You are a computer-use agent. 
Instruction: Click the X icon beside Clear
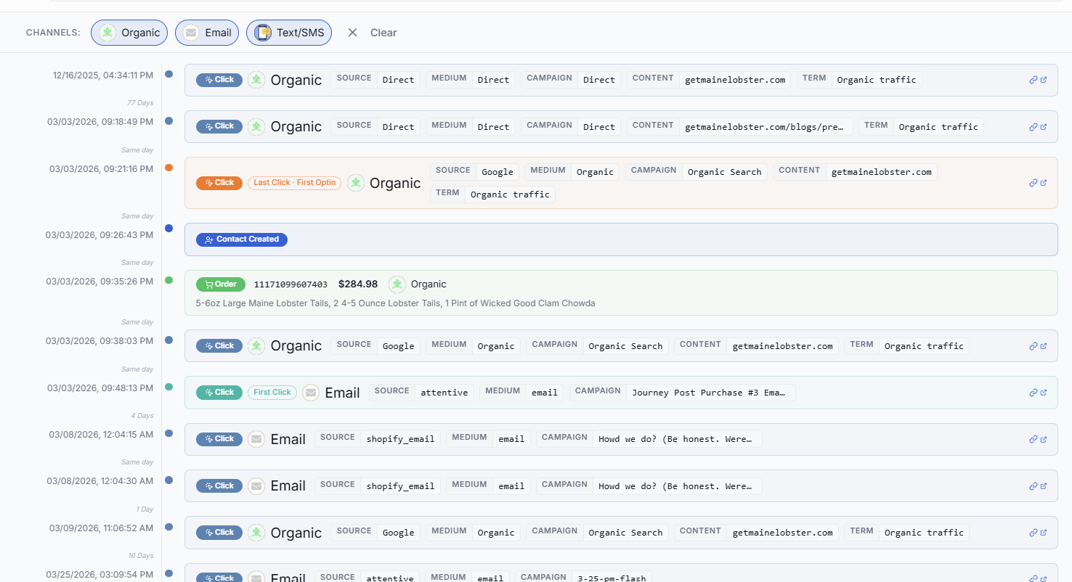click(352, 33)
